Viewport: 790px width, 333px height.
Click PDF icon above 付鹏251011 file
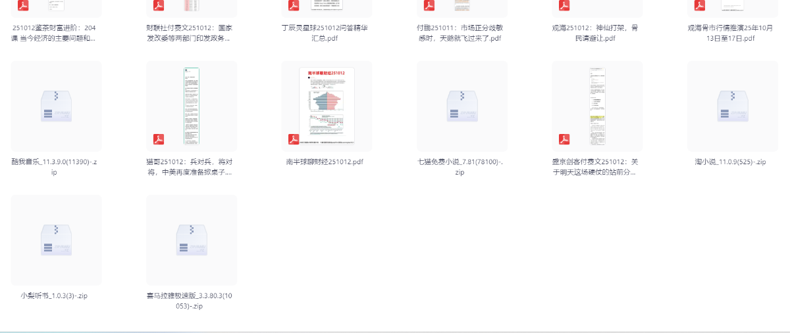(x=429, y=6)
